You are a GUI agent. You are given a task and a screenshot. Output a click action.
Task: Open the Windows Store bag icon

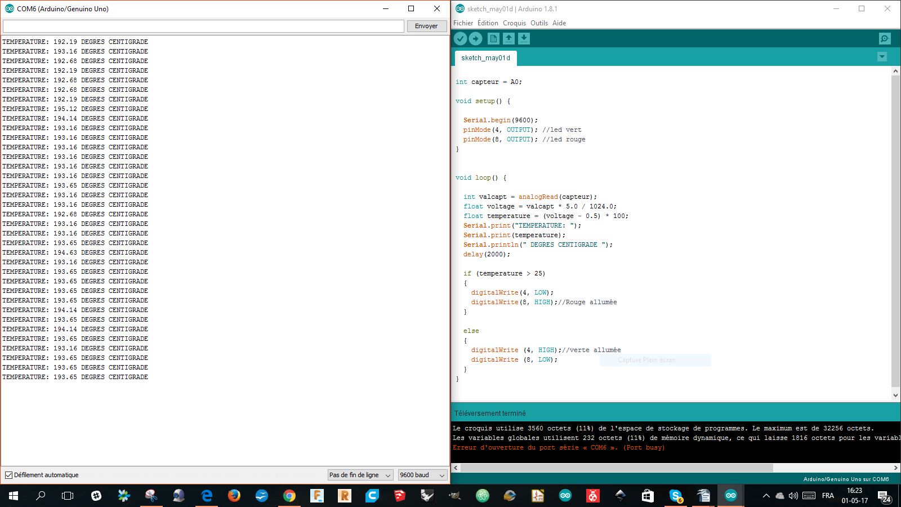click(x=648, y=496)
